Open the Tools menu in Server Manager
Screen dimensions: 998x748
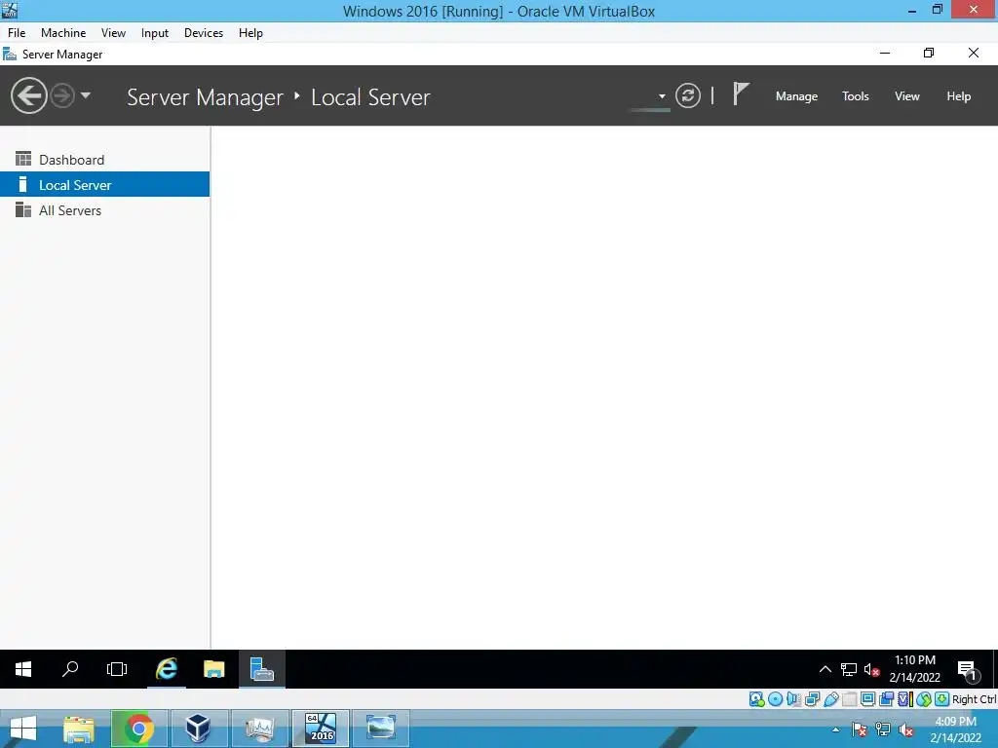tap(855, 96)
